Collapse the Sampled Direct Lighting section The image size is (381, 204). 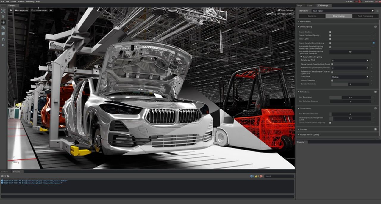[302, 57]
